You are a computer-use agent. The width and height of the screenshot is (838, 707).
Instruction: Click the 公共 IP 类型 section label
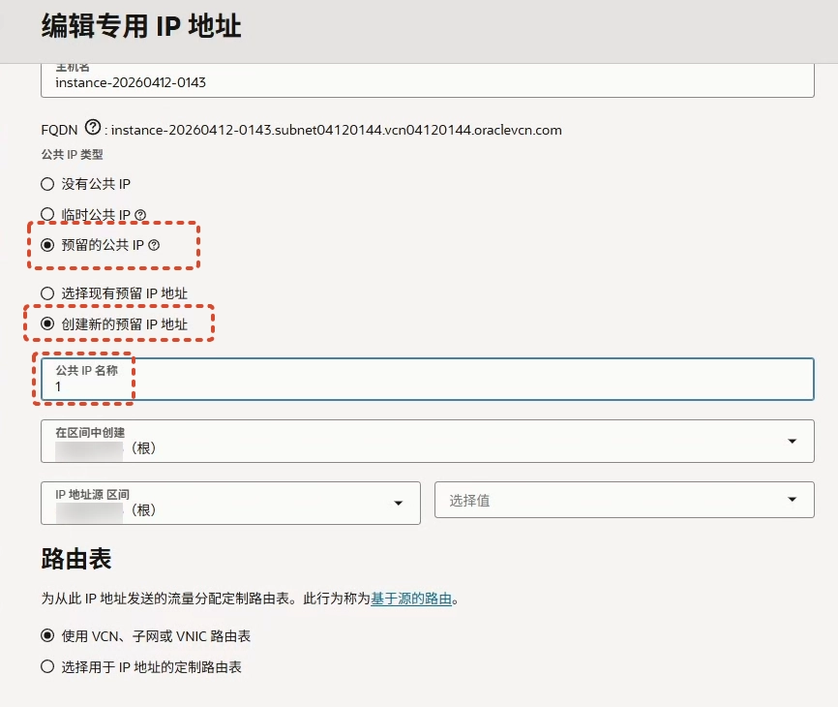pyautogui.click(x=72, y=154)
